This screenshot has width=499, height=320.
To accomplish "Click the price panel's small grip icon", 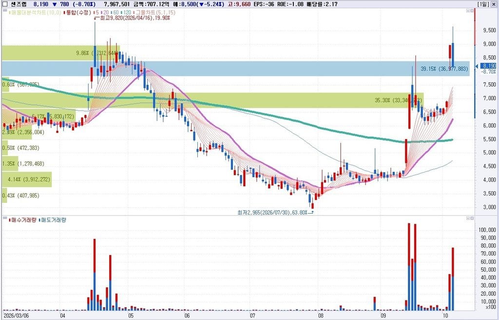I will point(5,11).
